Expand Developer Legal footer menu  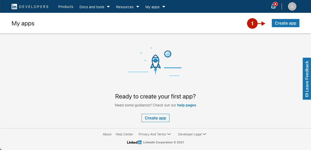192,134
